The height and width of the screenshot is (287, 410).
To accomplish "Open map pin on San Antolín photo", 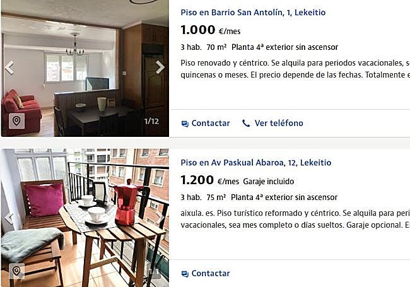I will coord(16,120).
